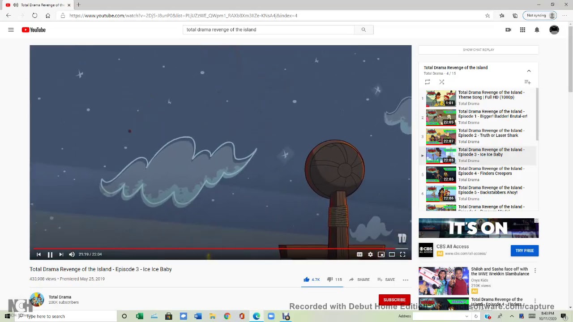Play Theme Song Full HD playlist item
This screenshot has width=573, height=322.
click(478, 98)
